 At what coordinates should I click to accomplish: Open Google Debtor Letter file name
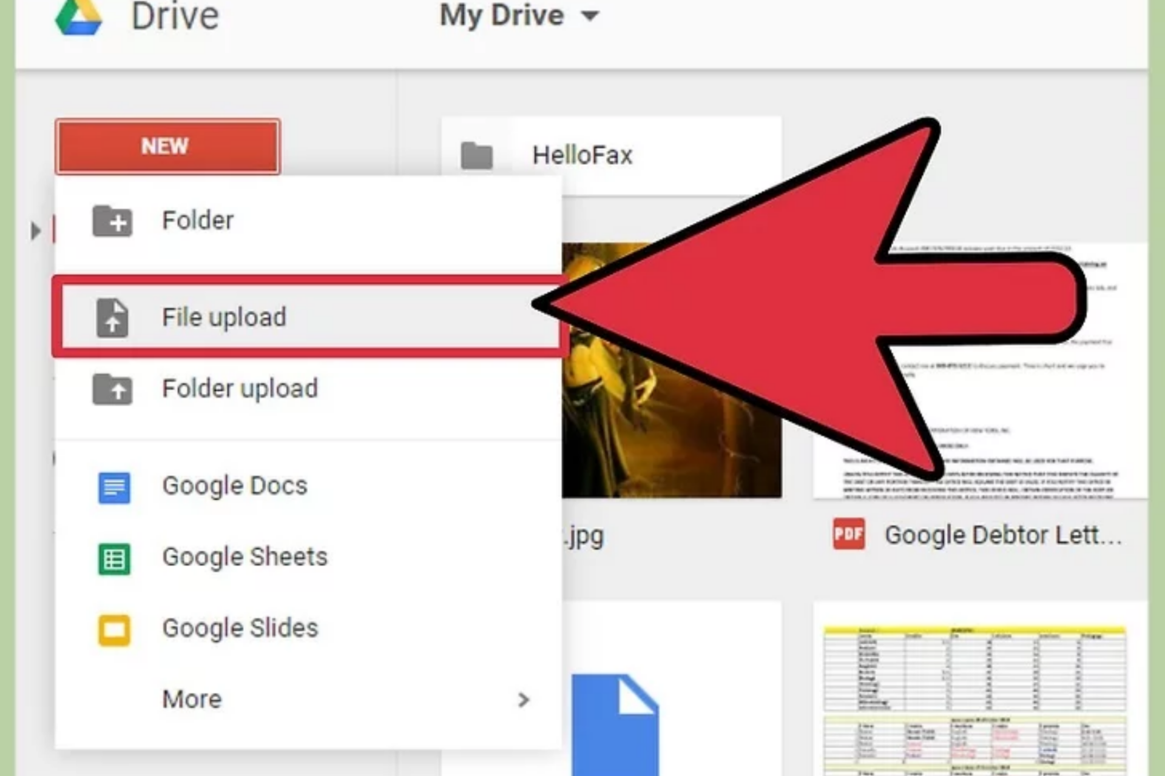(x=1002, y=535)
